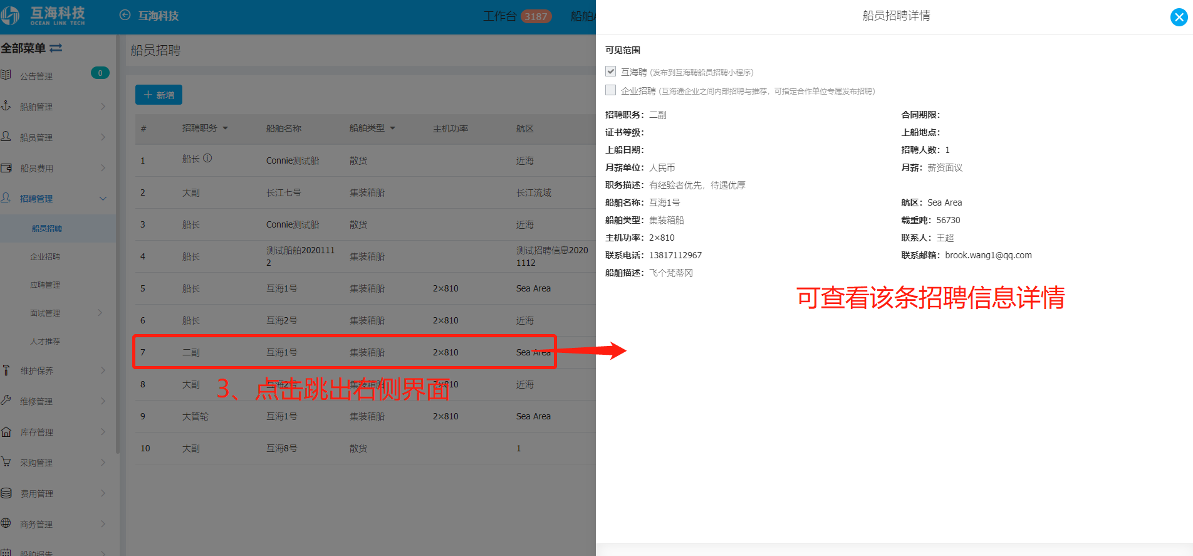Close the 船员招聘详情 panel

(1179, 17)
